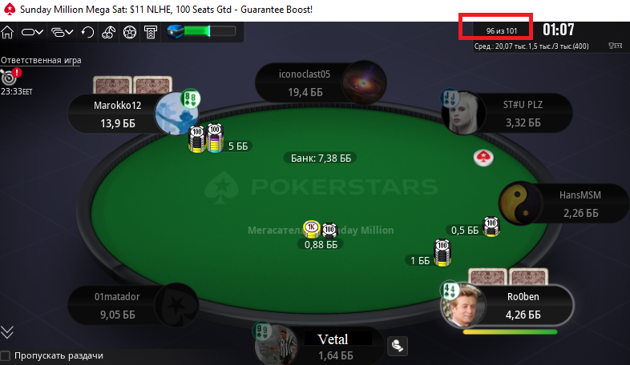Click the Home lobby icon
The image size is (630, 365).
click(x=7, y=32)
